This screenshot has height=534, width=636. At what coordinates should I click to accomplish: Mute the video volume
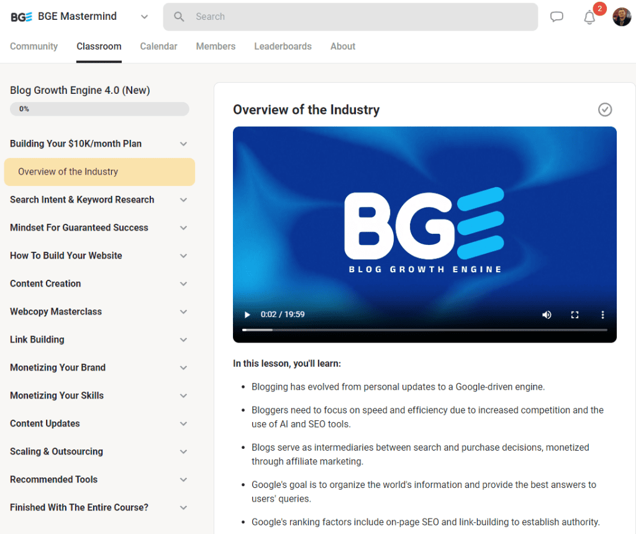click(547, 315)
